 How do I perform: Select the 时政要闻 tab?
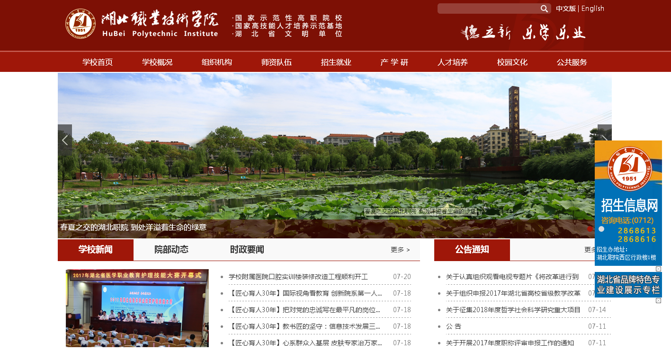click(247, 250)
